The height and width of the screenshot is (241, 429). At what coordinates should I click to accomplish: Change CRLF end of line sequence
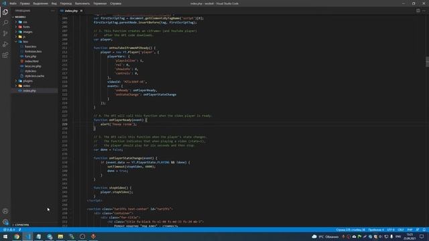(x=401, y=230)
